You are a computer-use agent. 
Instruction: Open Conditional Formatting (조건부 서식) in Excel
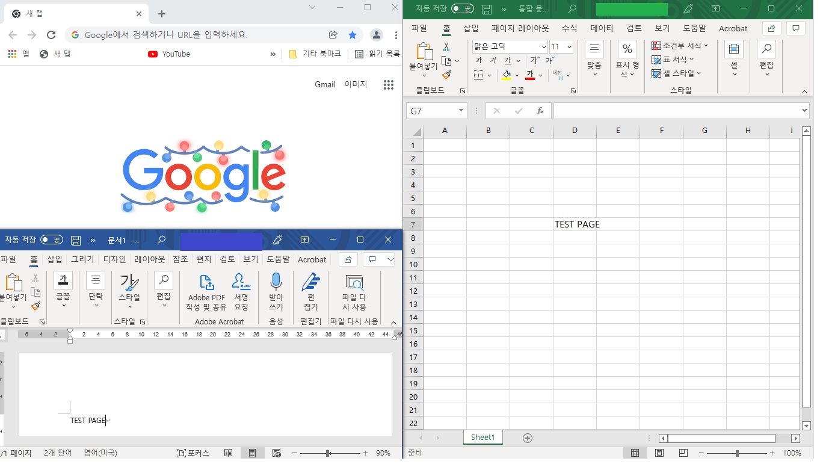680,46
